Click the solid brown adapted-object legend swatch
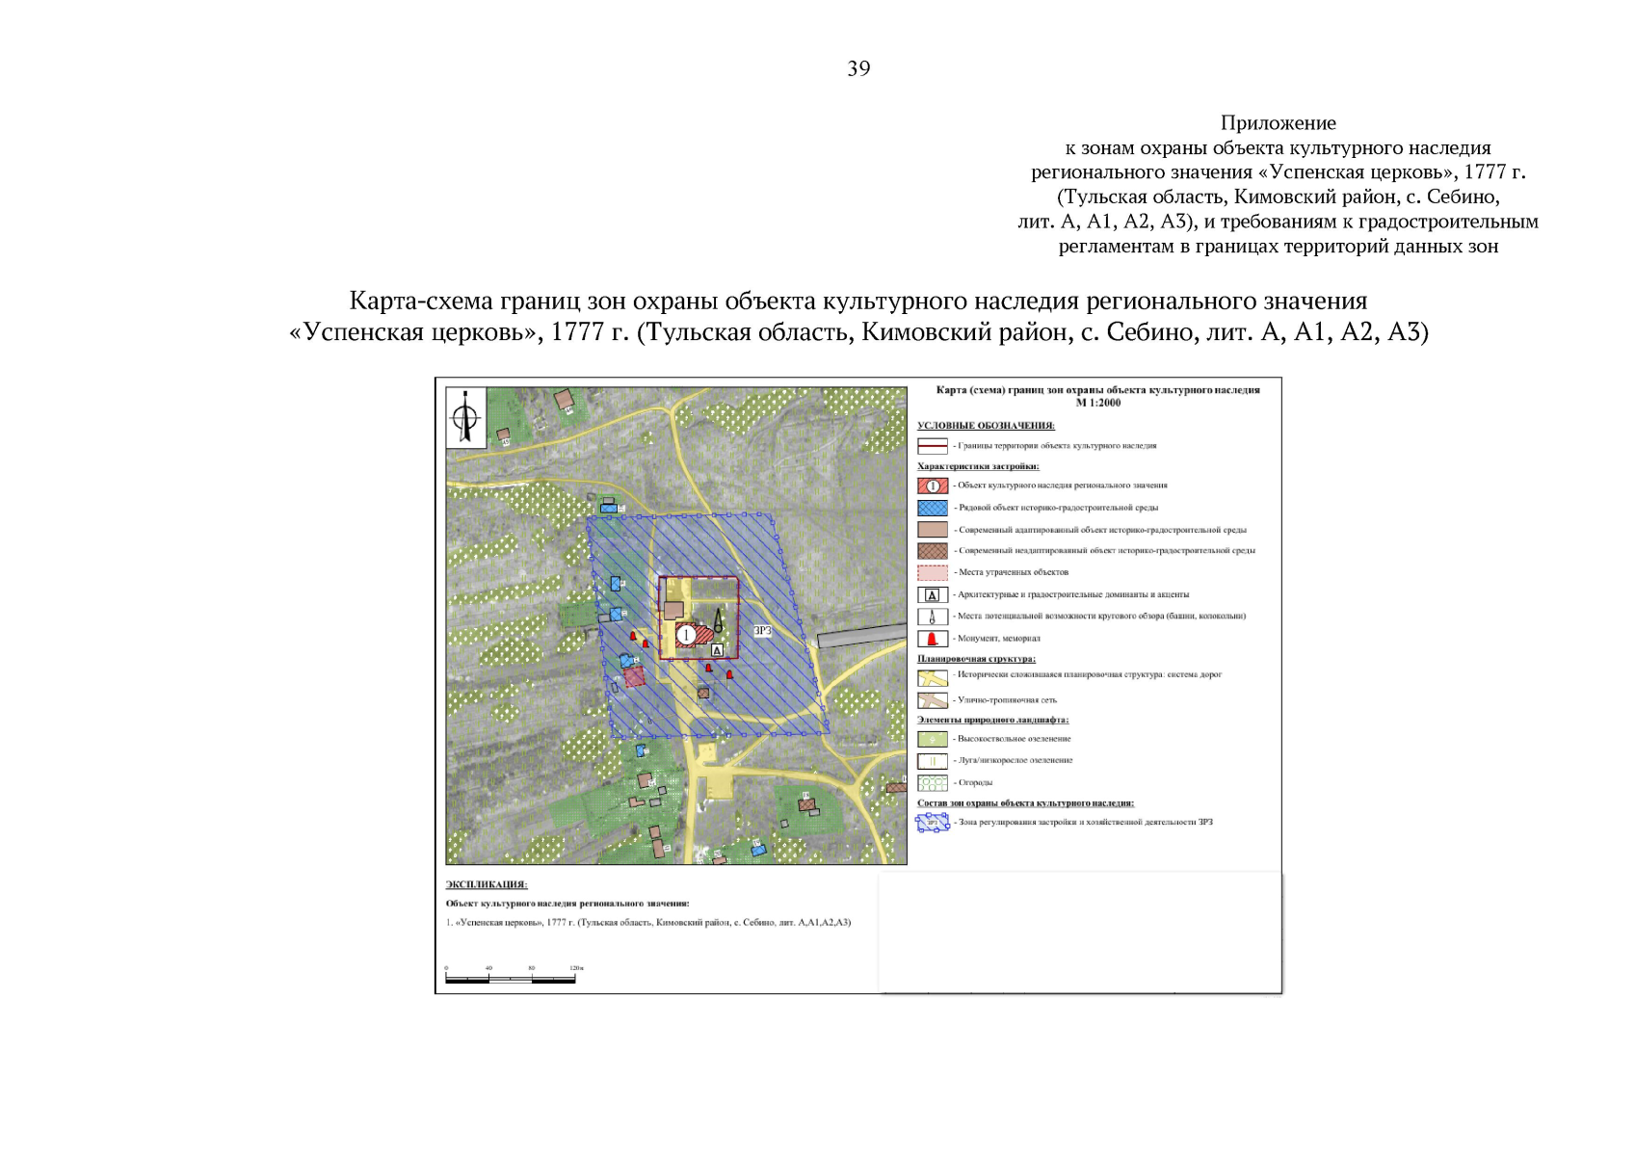 [932, 530]
